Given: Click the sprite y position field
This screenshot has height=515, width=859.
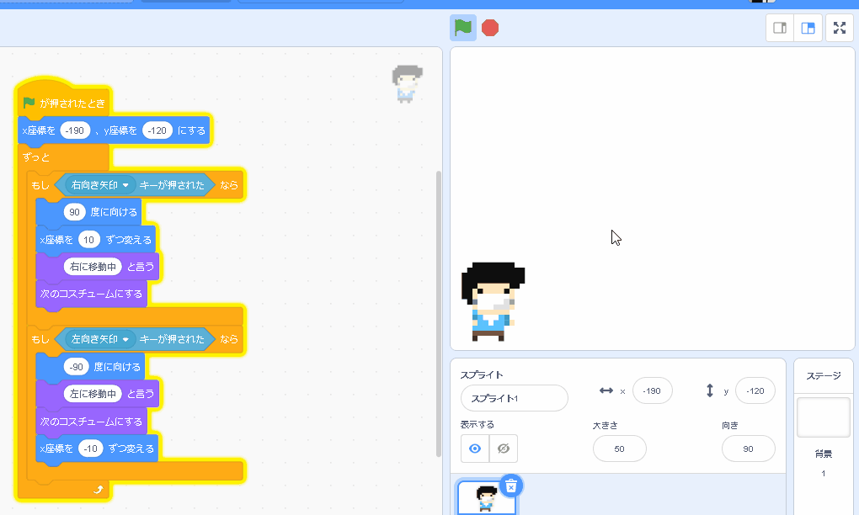Looking at the screenshot, I should click(x=755, y=390).
